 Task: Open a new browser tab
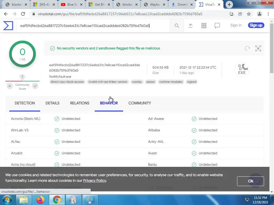pyautogui.click(x=229, y=5)
